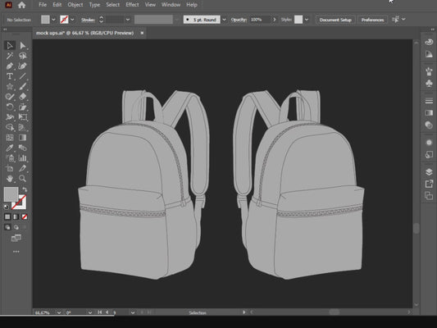The image size is (437, 328).
Task: Select the Rotate tool
Action: pyautogui.click(x=10, y=107)
